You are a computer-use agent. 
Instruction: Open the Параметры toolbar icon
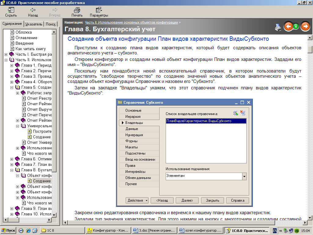[99, 10]
